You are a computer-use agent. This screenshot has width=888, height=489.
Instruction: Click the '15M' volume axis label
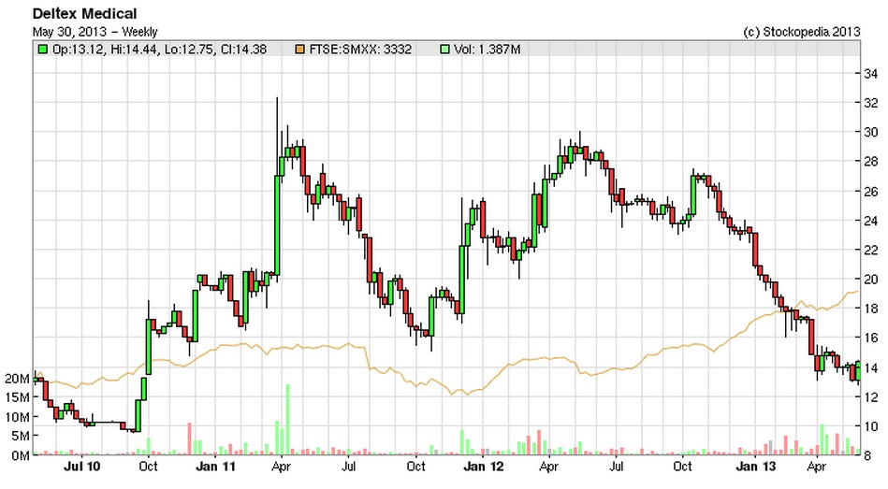tap(17, 397)
